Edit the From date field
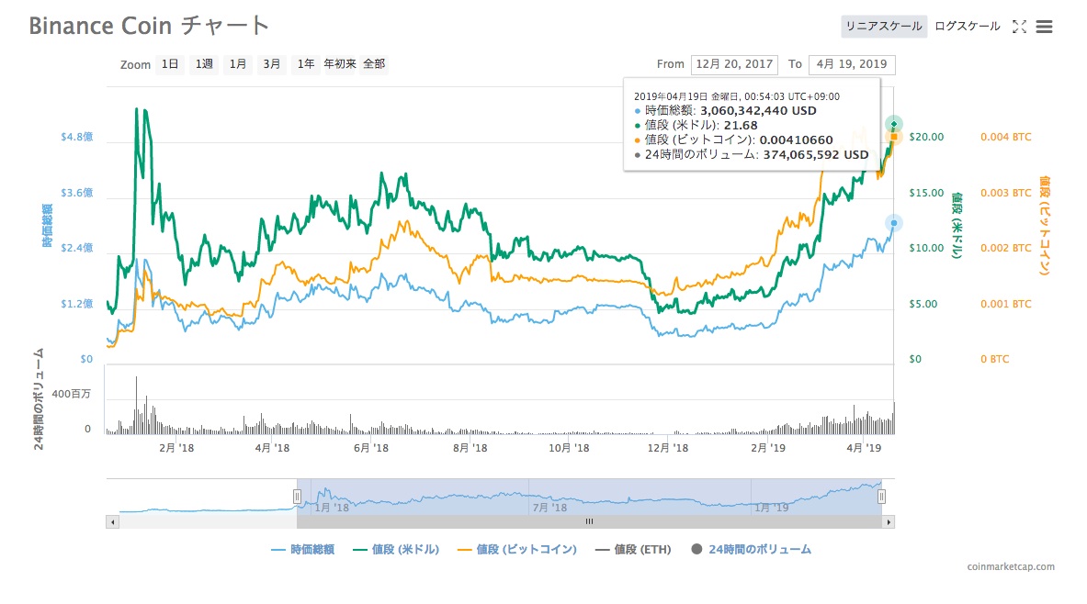 tap(734, 64)
